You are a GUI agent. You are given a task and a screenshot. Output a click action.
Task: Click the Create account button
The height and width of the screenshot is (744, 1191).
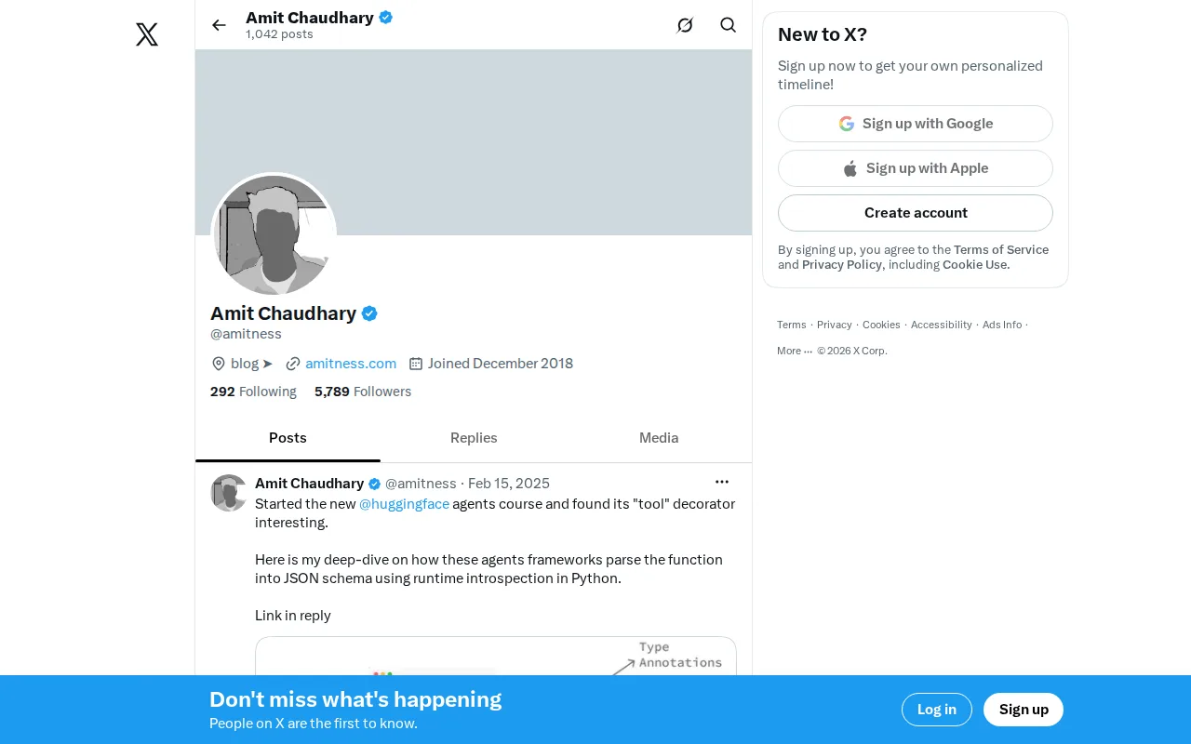(916, 213)
